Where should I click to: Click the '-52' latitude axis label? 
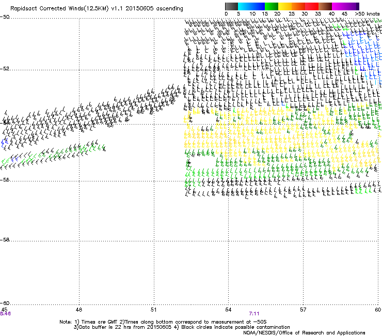5,69
